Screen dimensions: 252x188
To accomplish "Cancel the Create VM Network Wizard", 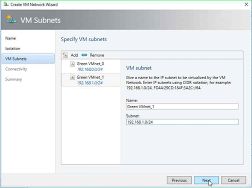I will point(233,180).
